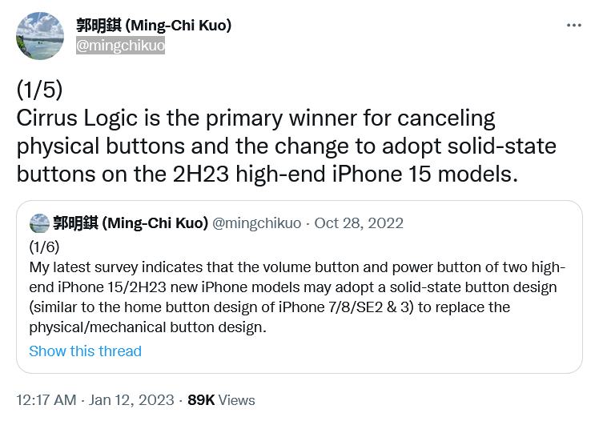Click the (1/6) marker in quoted tweet
Viewport: 599px width, 421px height.
tap(44, 247)
